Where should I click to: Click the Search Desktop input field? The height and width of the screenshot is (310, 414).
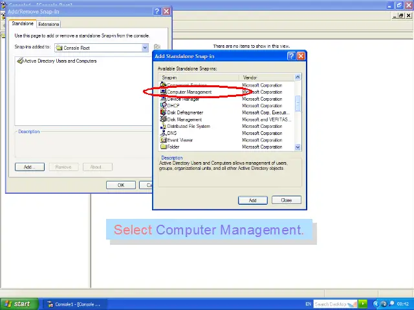pyautogui.click(x=331, y=304)
